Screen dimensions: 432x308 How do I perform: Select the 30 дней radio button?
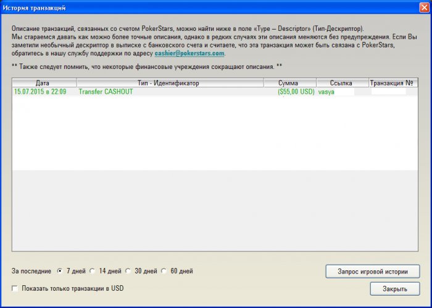pos(128,271)
